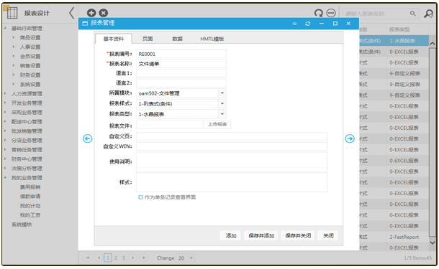Expand the 人力资源管理 tree node
Screen dimensions: 439x269
click(x=5, y=93)
